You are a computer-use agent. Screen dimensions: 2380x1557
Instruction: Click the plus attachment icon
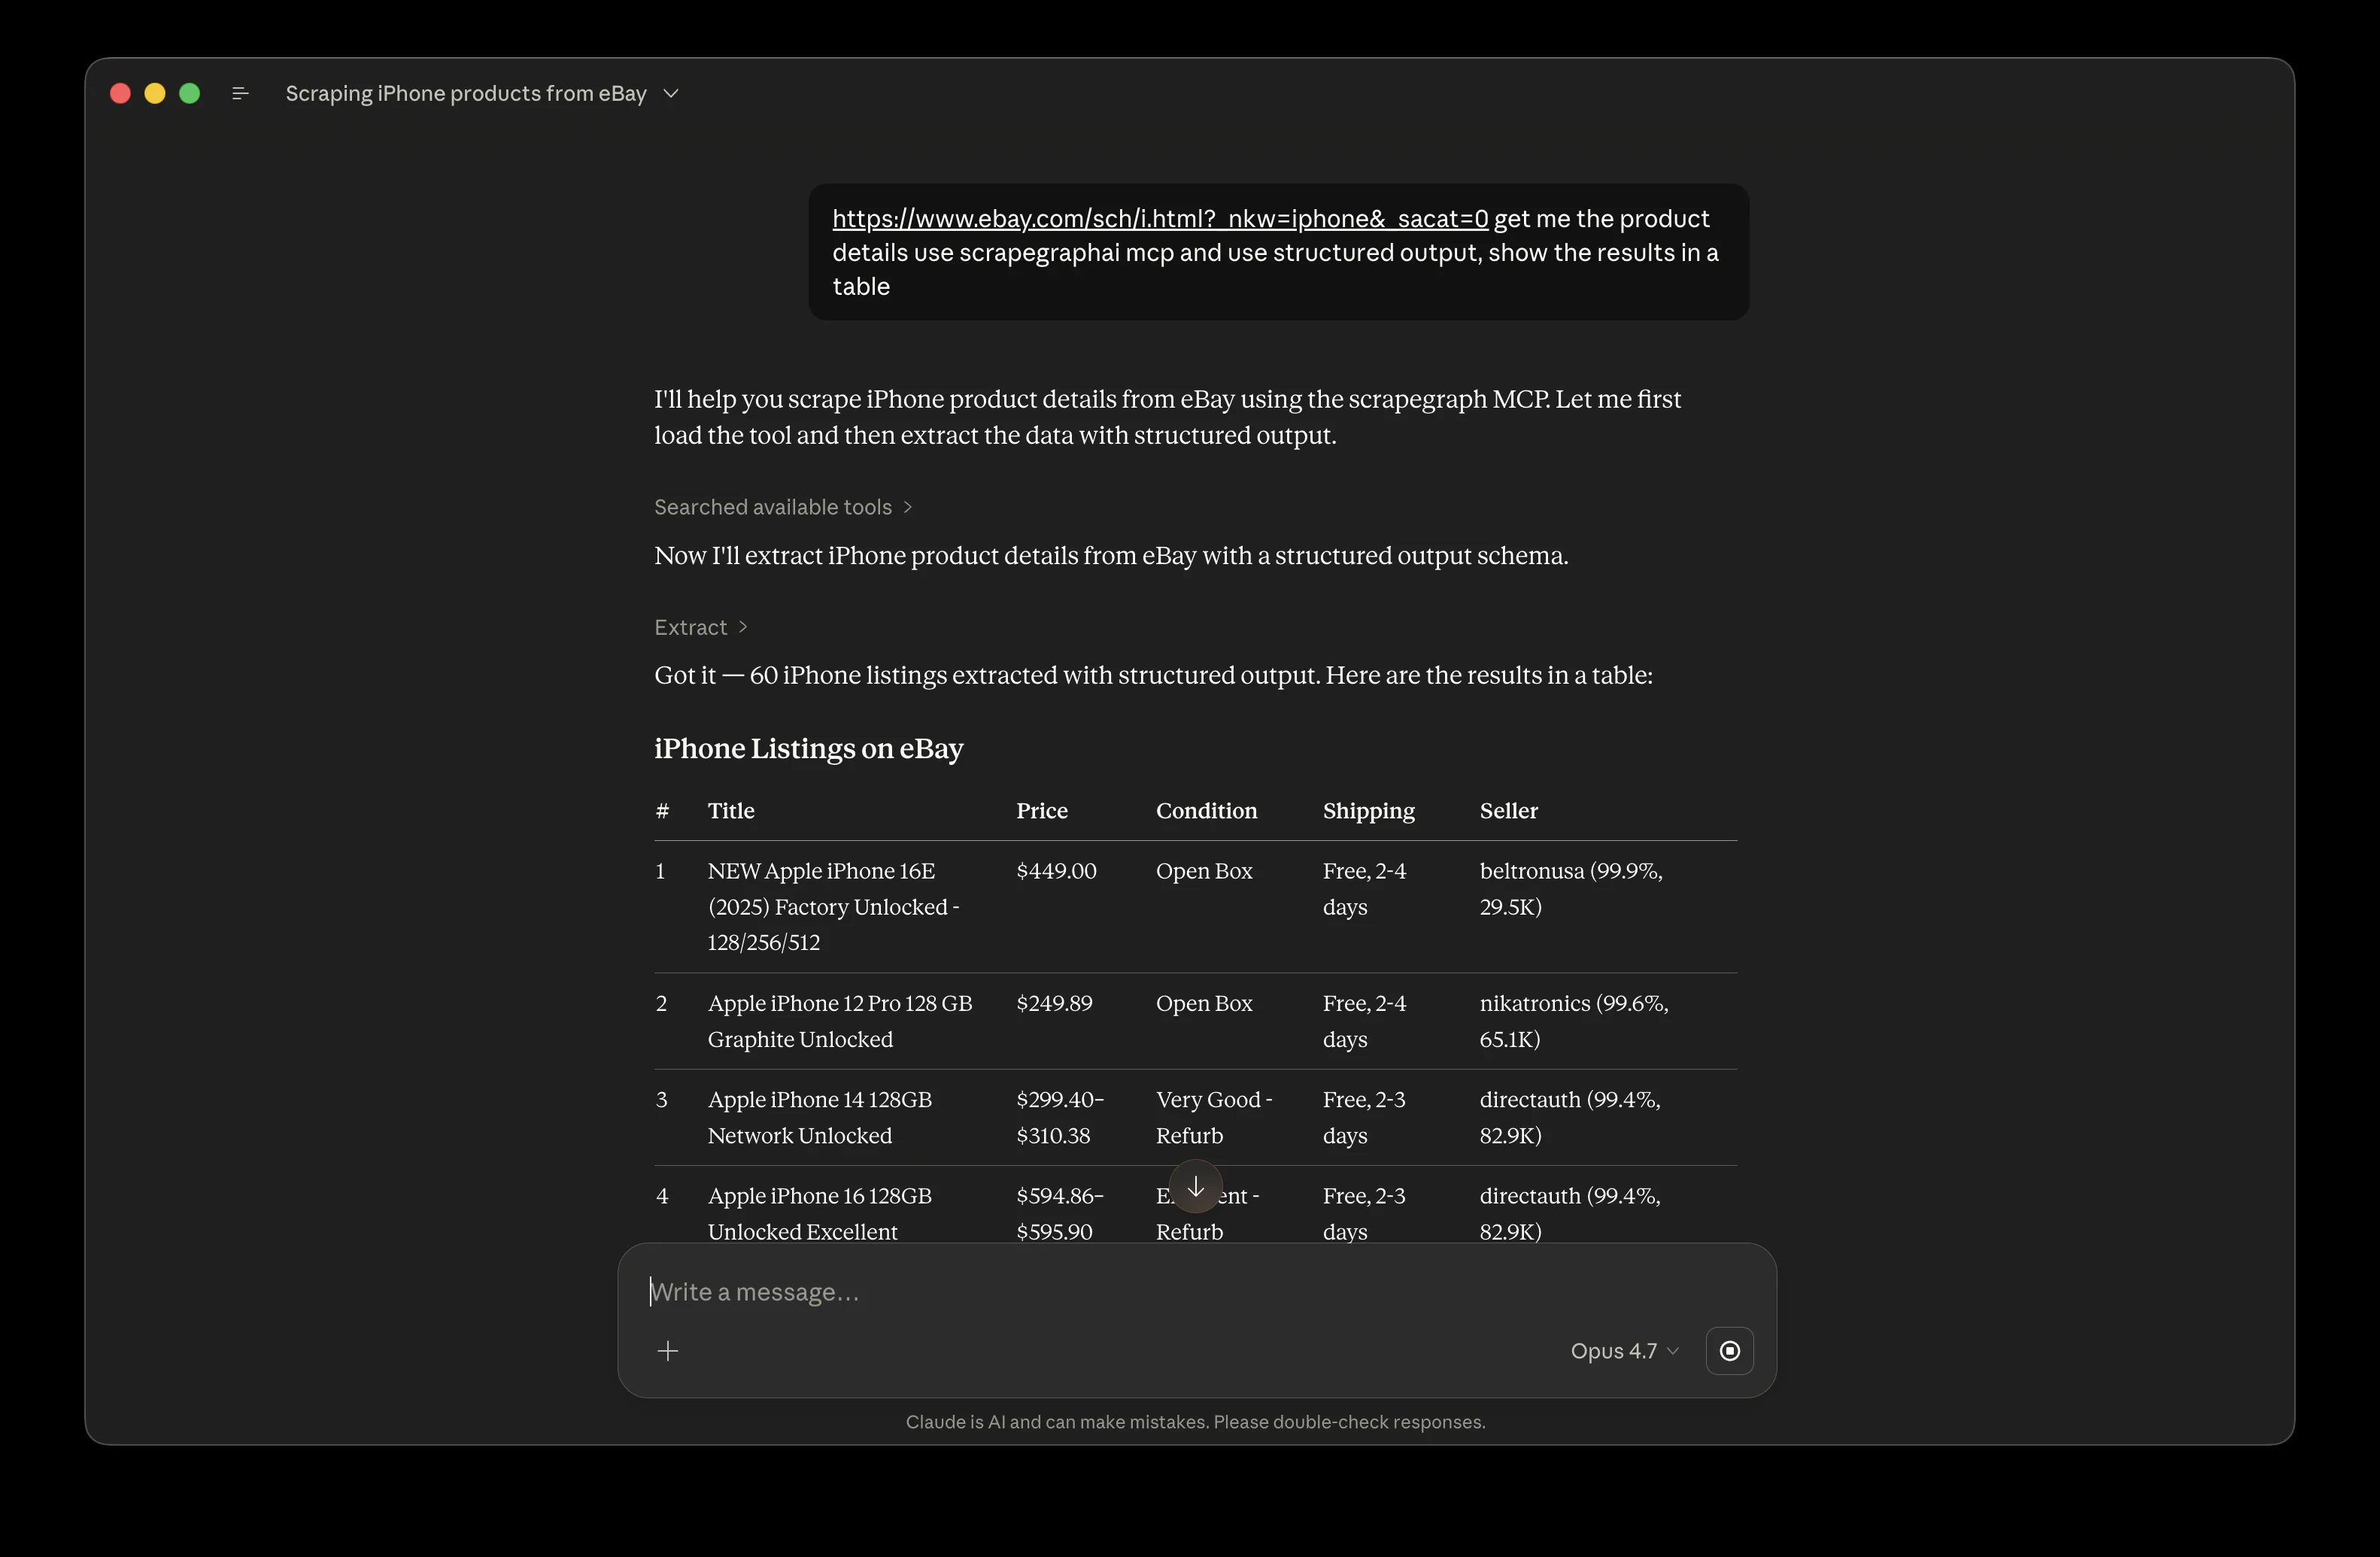[x=668, y=1351]
